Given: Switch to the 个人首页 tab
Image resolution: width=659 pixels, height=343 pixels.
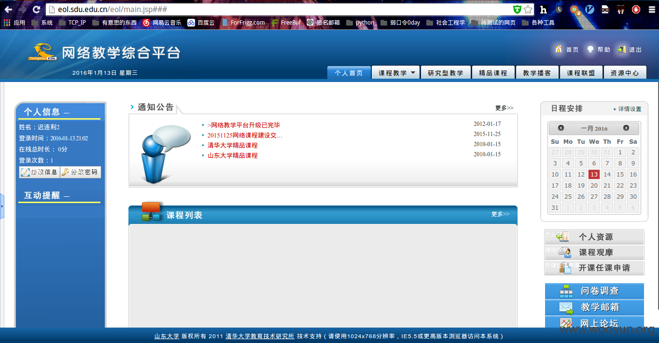Looking at the screenshot, I should coord(349,73).
